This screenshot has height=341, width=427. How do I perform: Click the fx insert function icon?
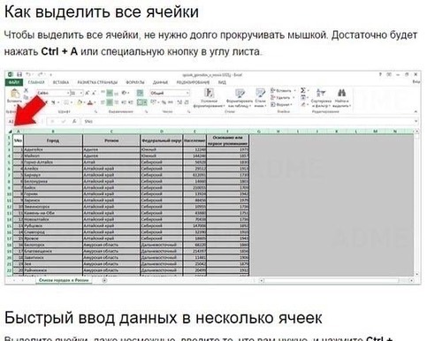click(x=75, y=121)
